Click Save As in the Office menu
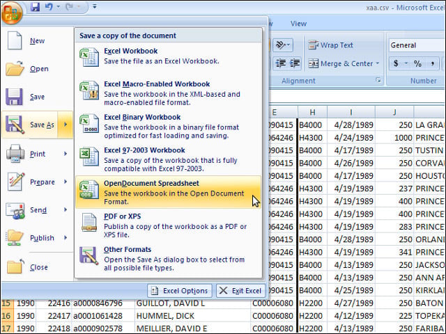Viewport: 446px width, 334px height. point(30,125)
